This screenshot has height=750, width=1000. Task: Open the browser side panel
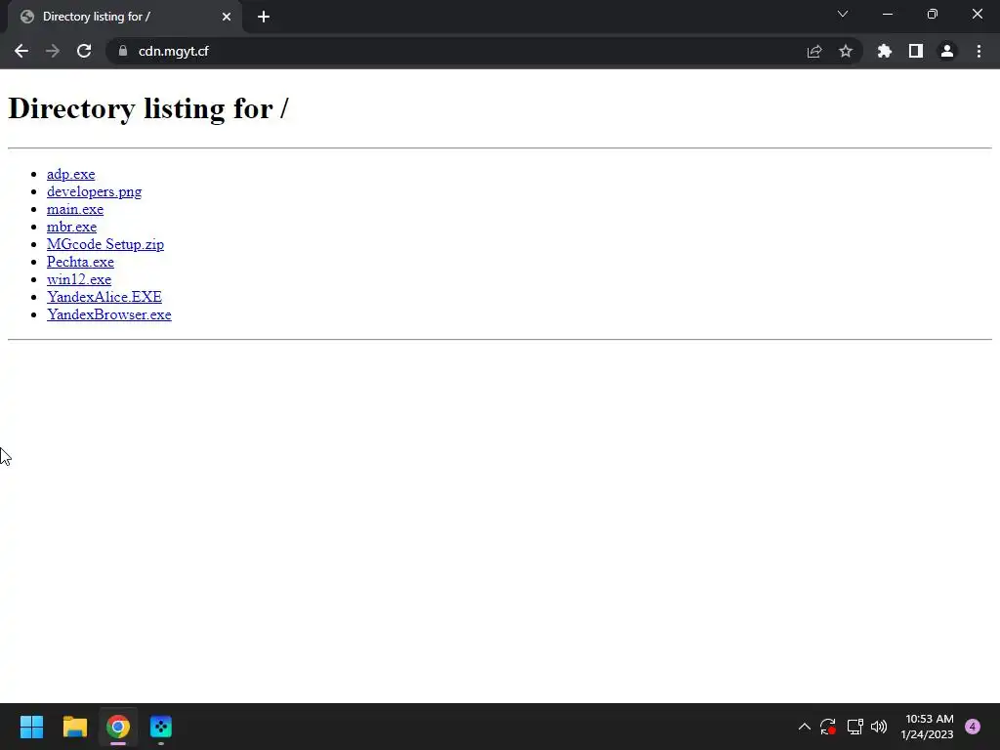(x=916, y=51)
